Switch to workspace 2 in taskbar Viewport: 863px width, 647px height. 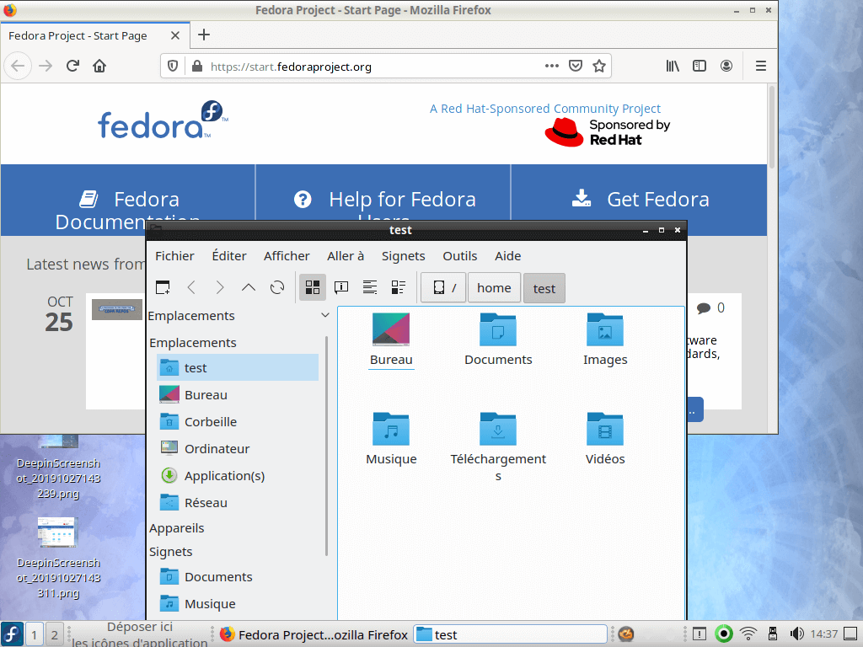pos(55,635)
